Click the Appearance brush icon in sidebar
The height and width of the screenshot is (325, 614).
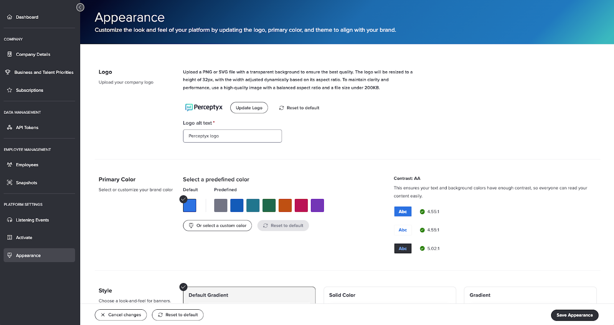coord(10,255)
